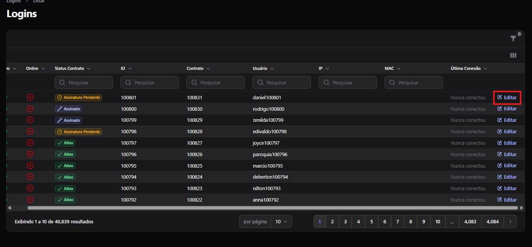Toggle table columns icon
Viewport: 532px width, 247px height.
coord(513,55)
